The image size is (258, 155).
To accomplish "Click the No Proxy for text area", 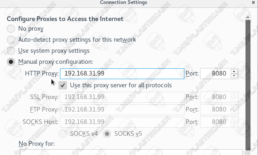I will click(x=129, y=153).
